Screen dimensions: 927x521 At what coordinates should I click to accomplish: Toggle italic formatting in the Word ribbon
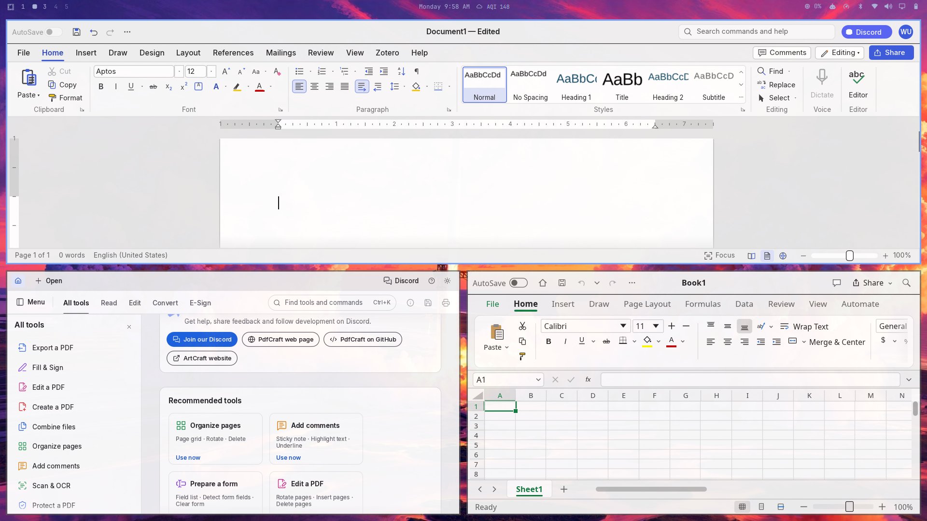point(116,87)
